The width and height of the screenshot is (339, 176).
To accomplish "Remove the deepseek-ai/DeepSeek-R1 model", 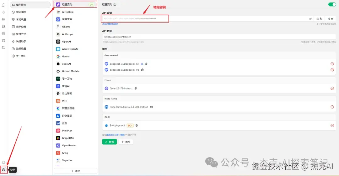I will tap(332, 64).
